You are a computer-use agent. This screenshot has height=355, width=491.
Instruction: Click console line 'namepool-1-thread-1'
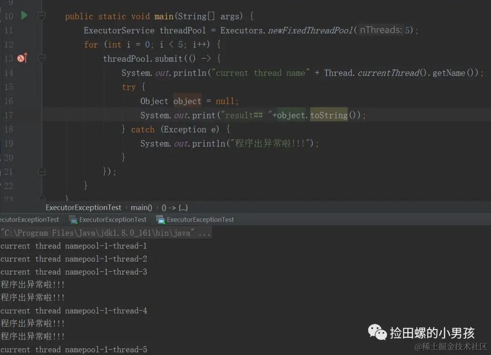click(74, 246)
